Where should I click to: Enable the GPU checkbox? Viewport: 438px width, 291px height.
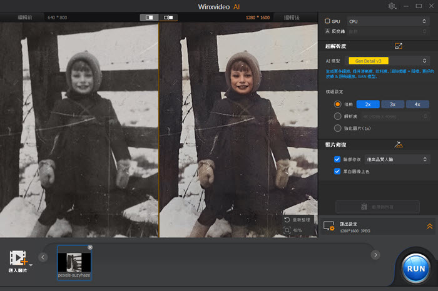(327, 21)
